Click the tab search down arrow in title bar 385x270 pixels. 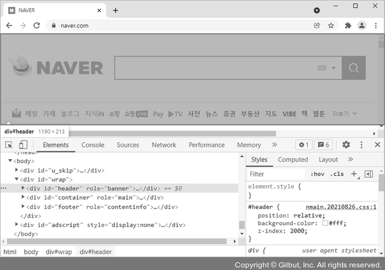pyautogui.click(x=317, y=10)
